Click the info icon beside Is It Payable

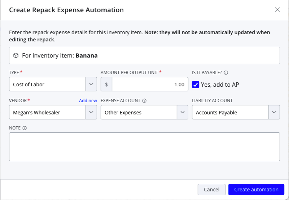pyautogui.click(x=226, y=73)
